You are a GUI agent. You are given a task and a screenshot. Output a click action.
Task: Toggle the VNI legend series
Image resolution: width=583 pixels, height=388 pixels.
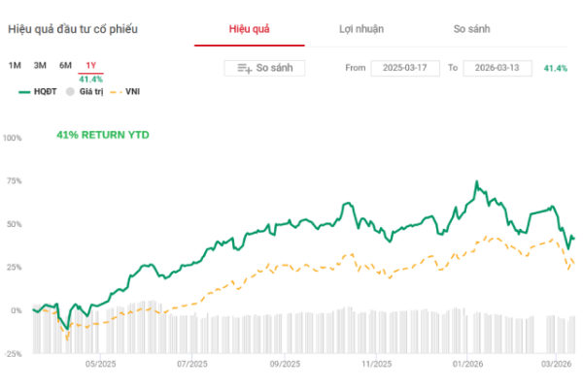[x=125, y=91]
